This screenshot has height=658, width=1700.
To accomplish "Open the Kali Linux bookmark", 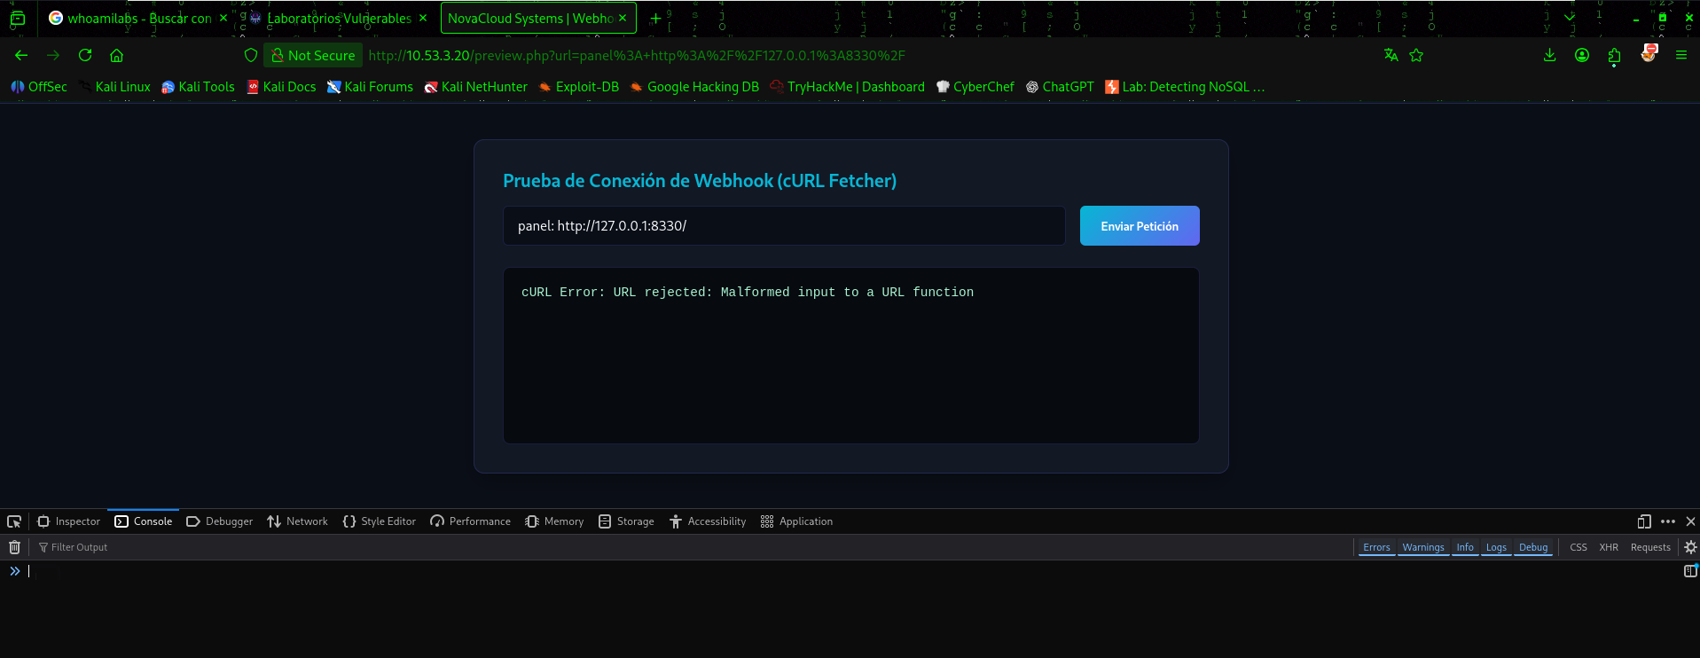I will tap(114, 87).
